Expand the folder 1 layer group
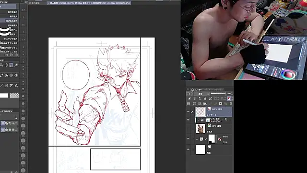Viewport: 307px width, 173px height. [x=198, y=120]
